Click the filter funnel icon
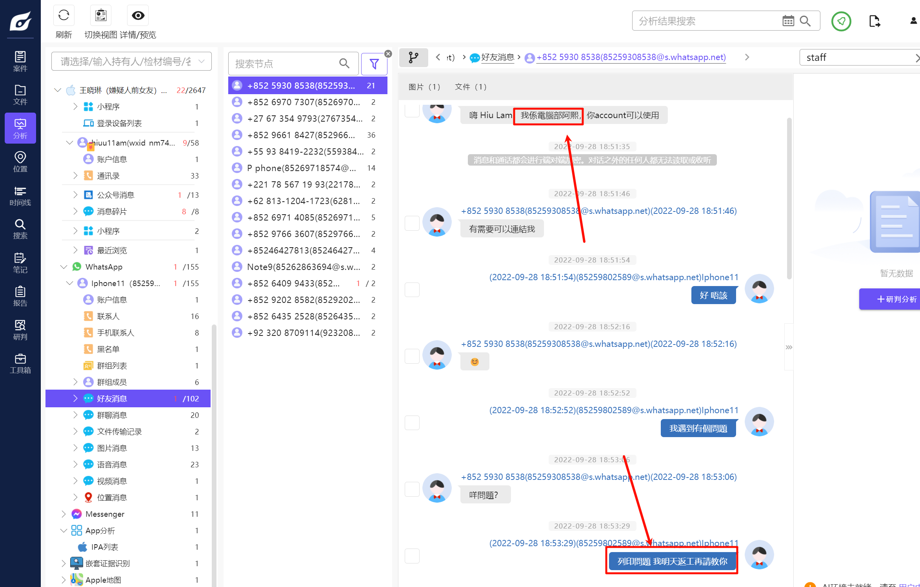 [374, 64]
